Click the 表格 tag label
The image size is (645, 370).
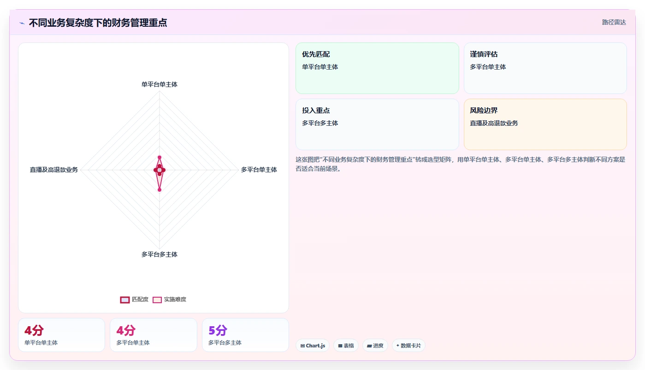pos(349,346)
